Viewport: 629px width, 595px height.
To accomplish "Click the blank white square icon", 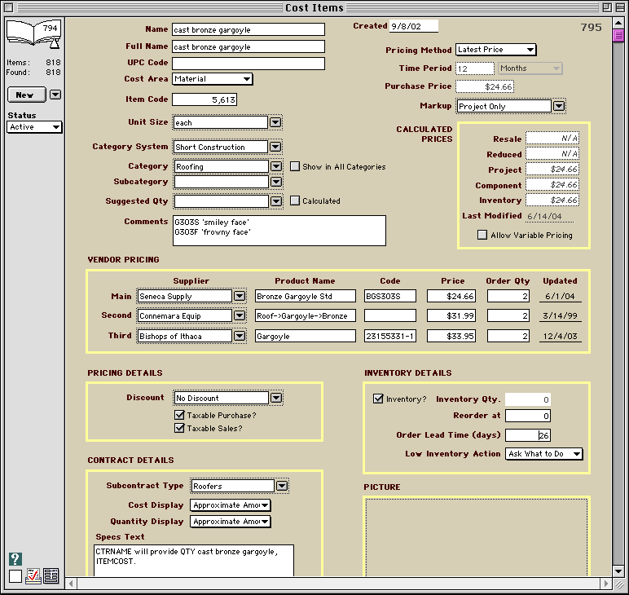I will click(x=15, y=576).
